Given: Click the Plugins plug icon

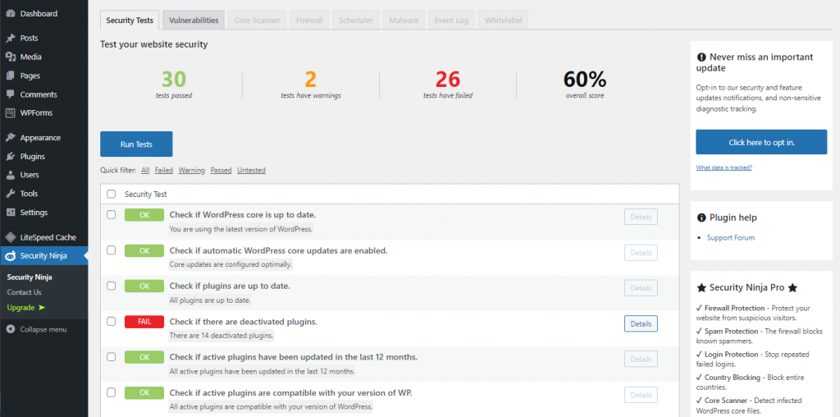Looking at the screenshot, I should click(10, 157).
